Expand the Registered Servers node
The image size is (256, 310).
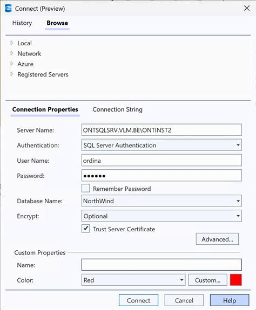point(12,74)
